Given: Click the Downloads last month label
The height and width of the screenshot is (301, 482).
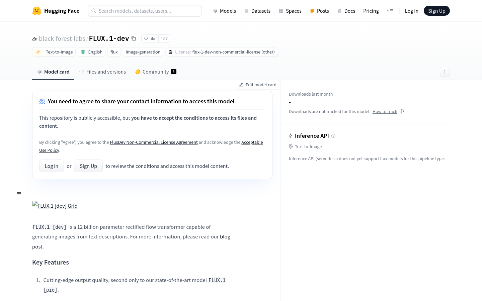Looking at the screenshot, I should (311, 94).
